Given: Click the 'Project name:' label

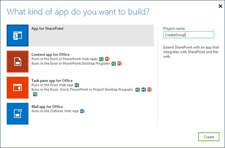Looking at the screenshot, I should [x=174, y=28].
